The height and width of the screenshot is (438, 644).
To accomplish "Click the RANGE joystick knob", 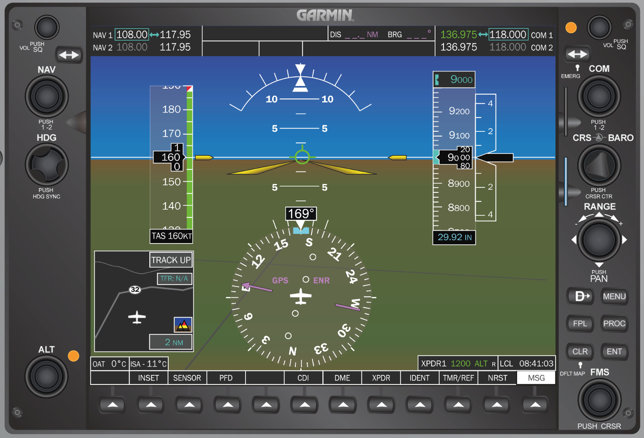I will click(x=599, y=240).
